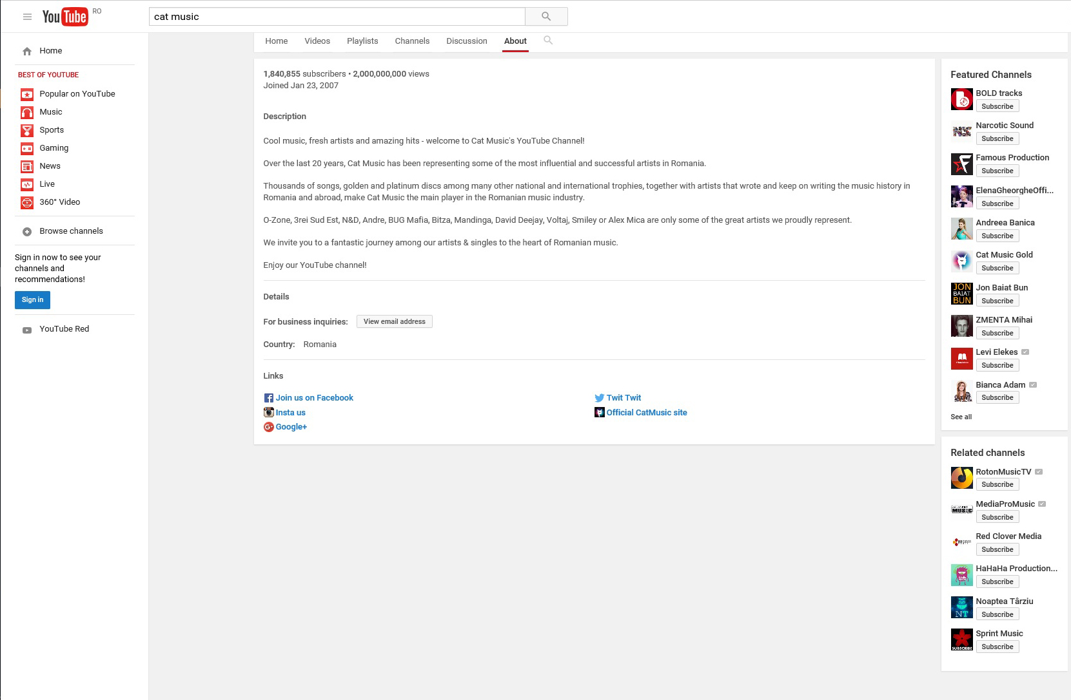1071x700 pixels.
Task: Switch to the channel Home tab
Action: 277,41
